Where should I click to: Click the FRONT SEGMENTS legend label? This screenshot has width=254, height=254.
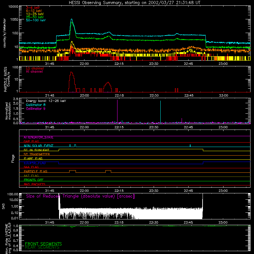coord(43,244)
